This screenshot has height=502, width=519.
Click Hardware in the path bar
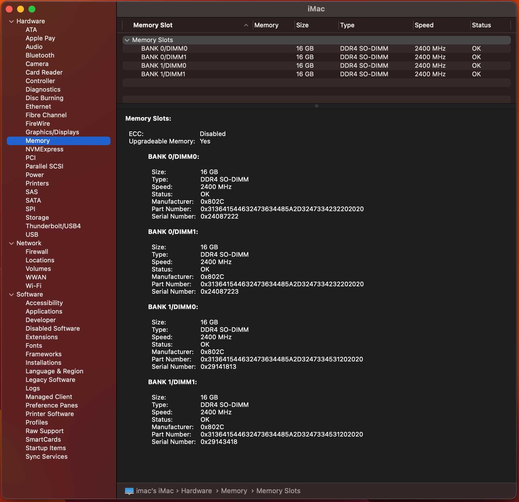pyautogui.click(x=197, y=491)
